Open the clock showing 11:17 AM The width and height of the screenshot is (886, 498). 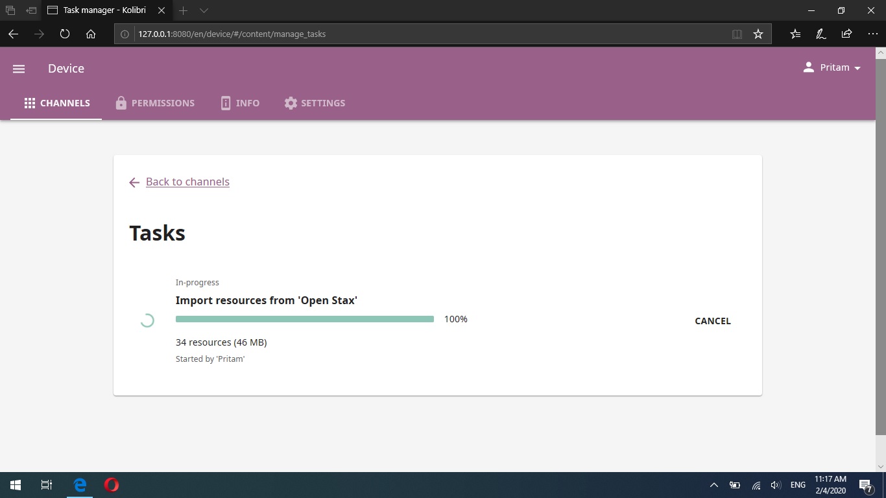831,485
